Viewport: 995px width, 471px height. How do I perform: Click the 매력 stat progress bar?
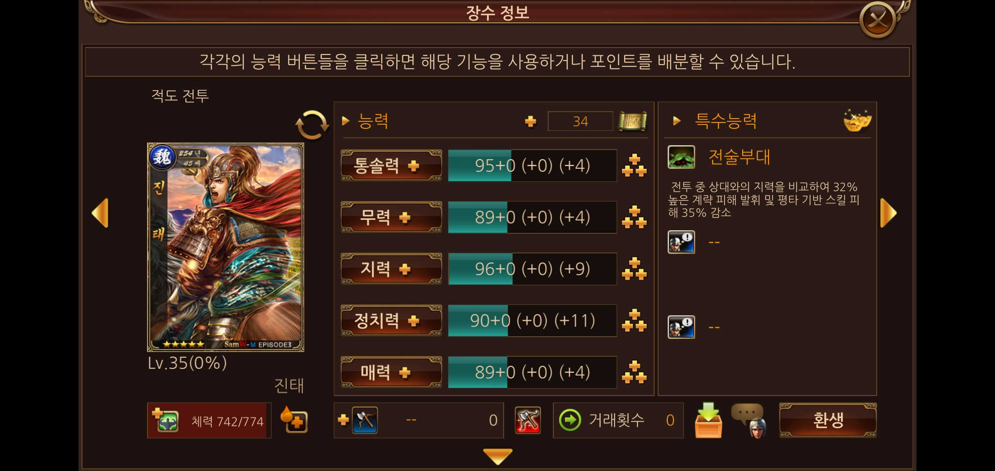pyautogui.click(x=532, y=372)
